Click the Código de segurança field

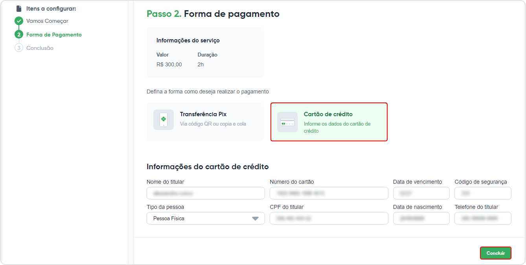(483, 193)
